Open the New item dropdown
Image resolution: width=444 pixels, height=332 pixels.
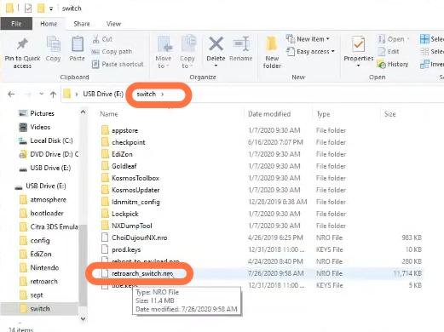pyautogui.click(x=308, y=39)
